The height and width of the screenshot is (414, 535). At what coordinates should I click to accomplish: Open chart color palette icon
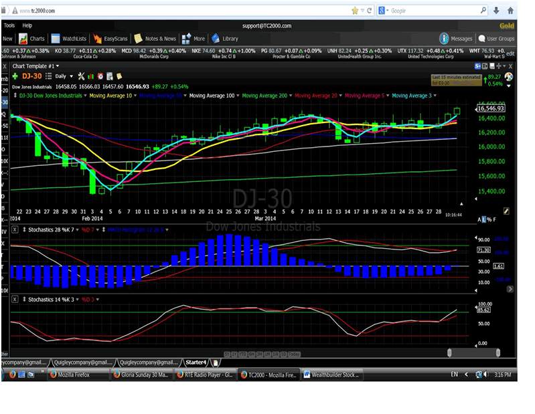coord(509,77)
